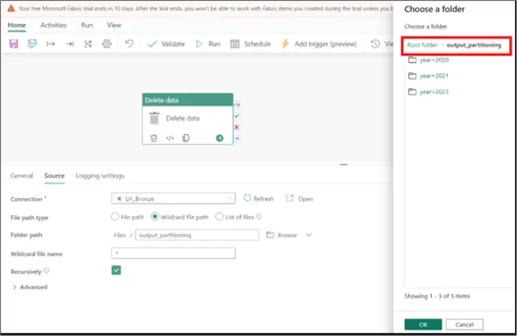Open the connection via Open icon

(289, 198)
